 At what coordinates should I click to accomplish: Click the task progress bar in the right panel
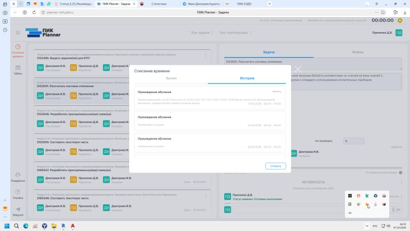pos(346,168)
